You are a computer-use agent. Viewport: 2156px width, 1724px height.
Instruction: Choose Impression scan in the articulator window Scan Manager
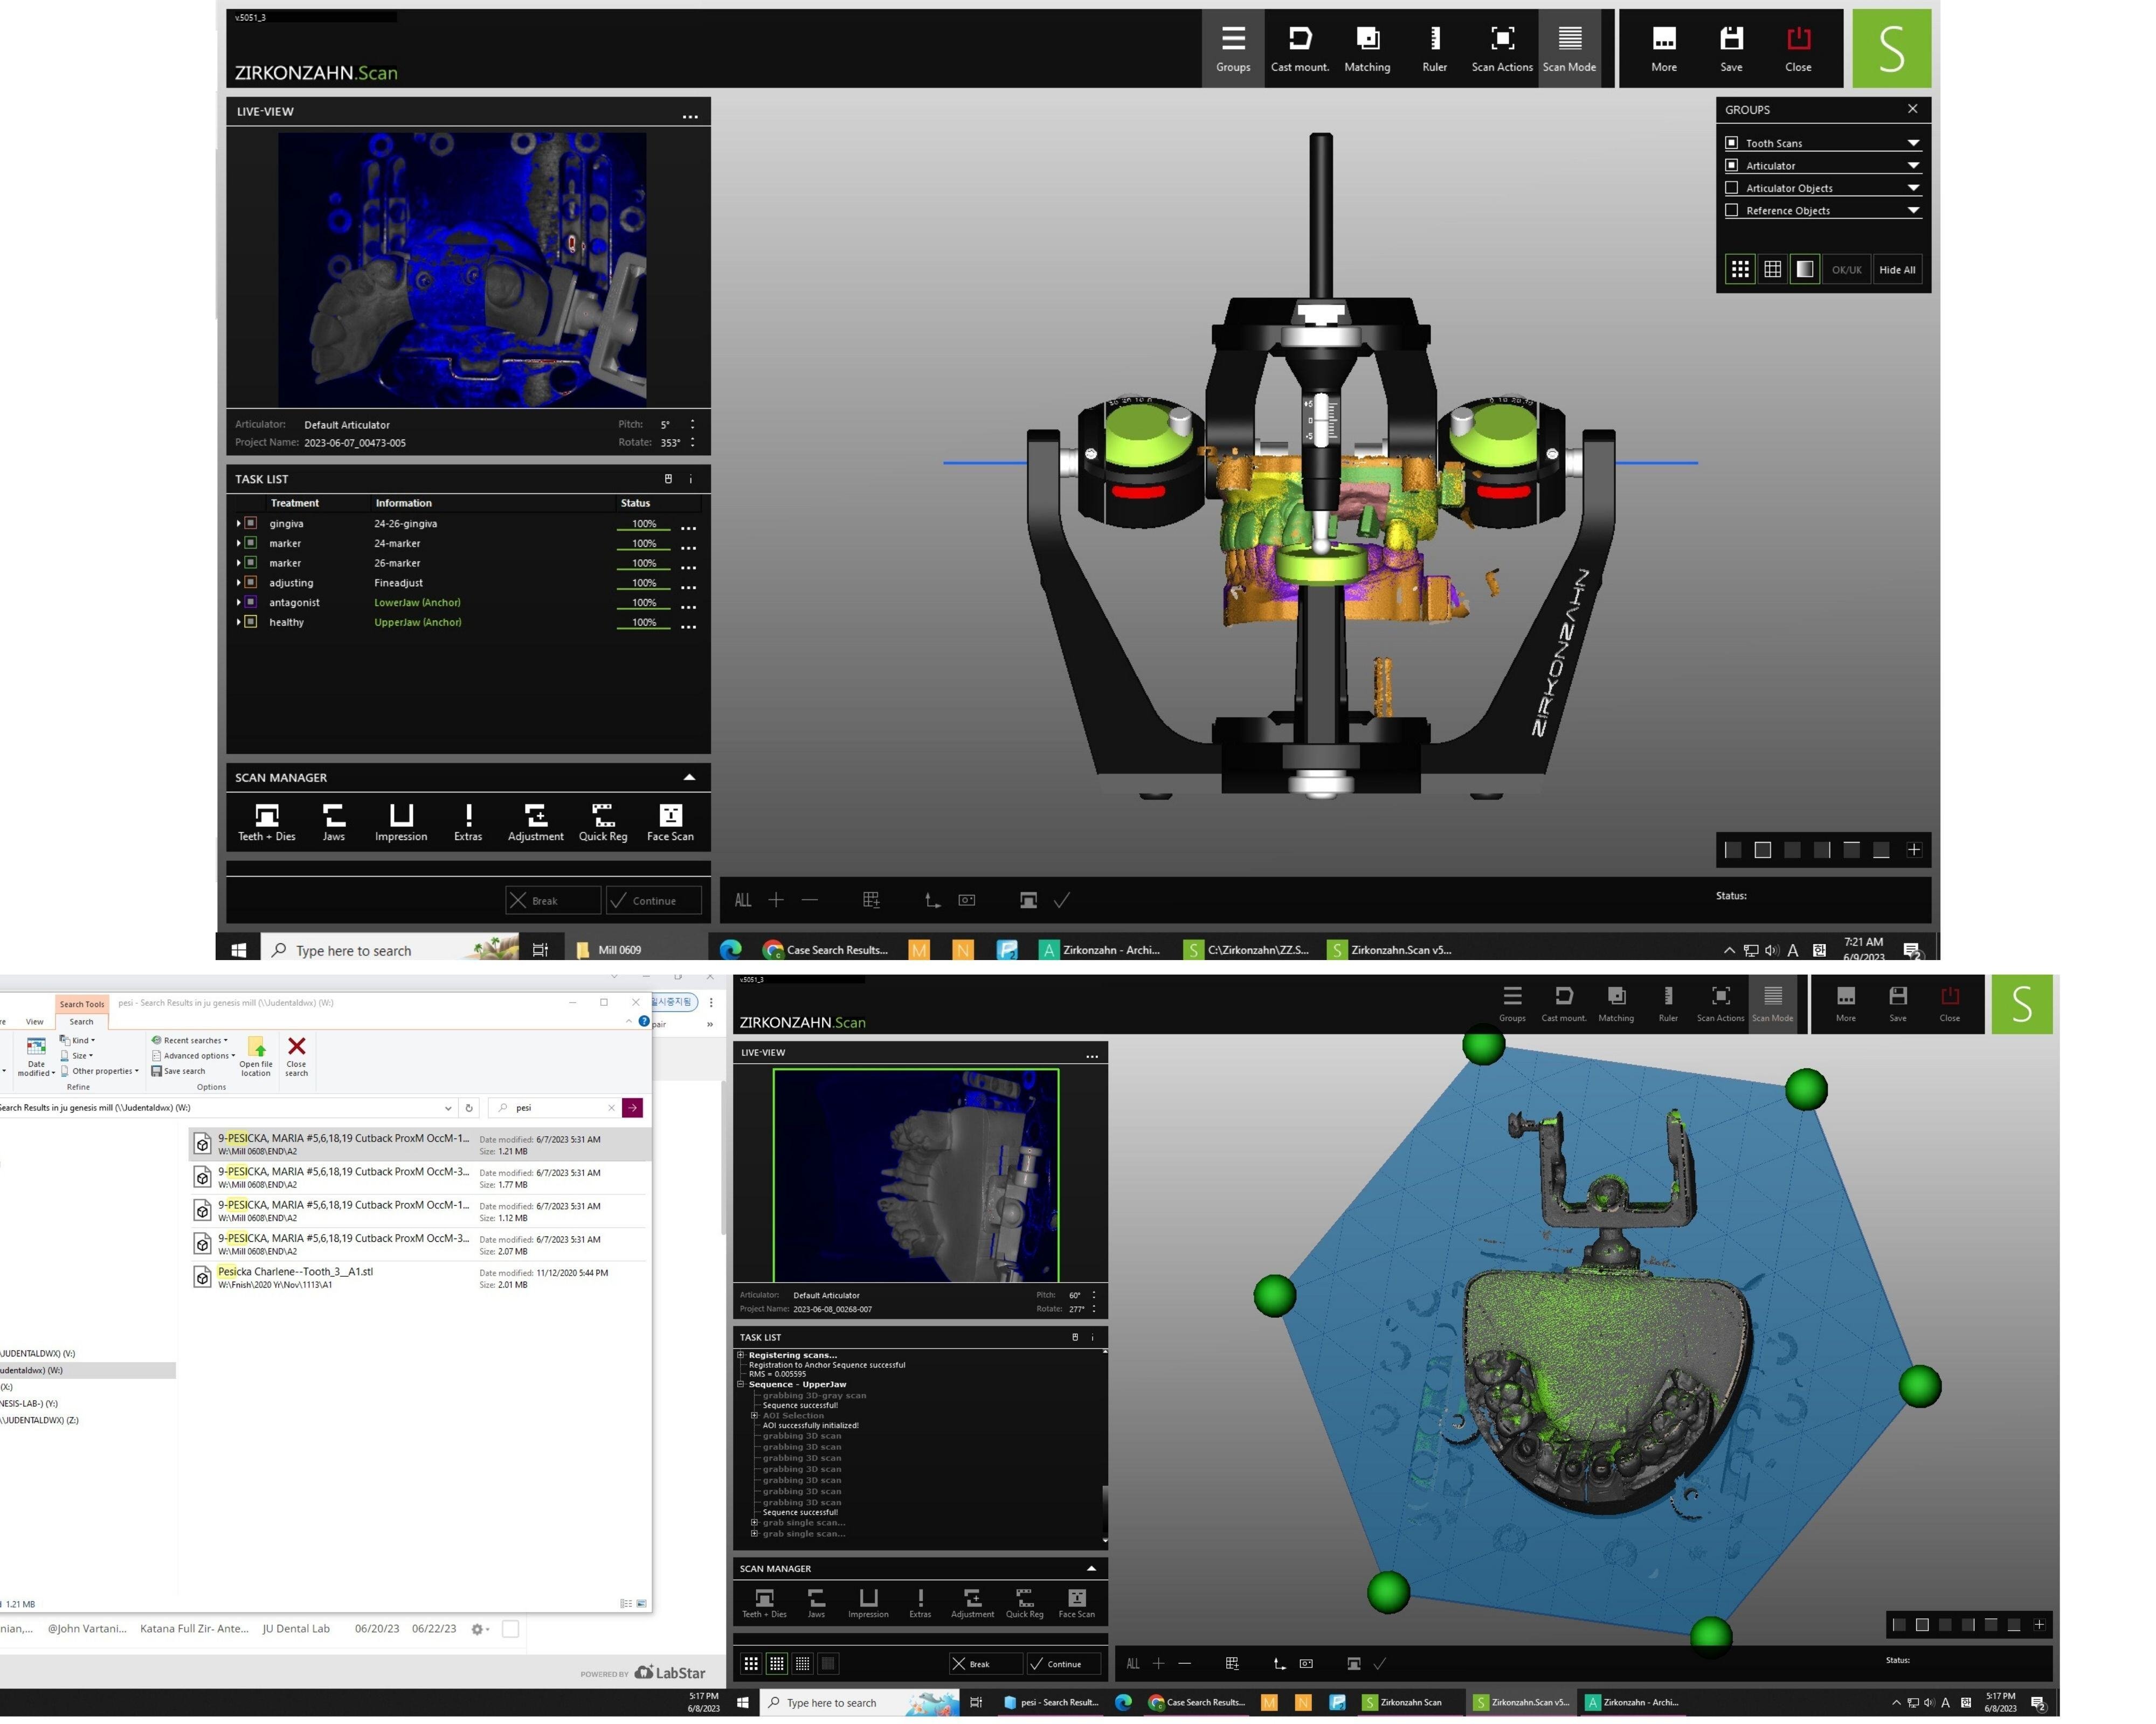(401, 823)
